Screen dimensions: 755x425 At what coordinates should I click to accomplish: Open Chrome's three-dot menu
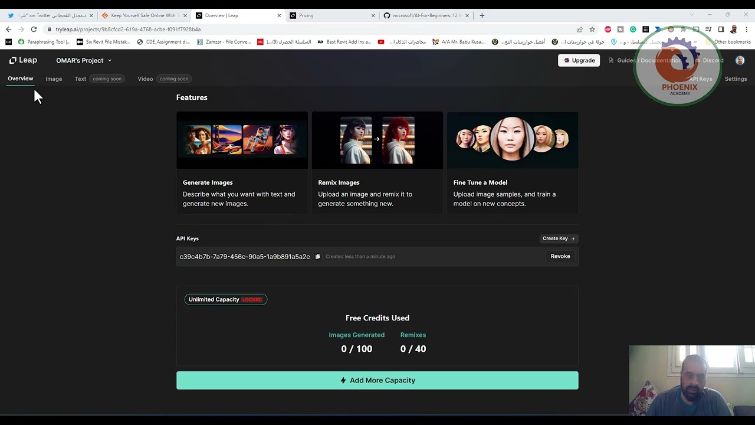point(747,30)
